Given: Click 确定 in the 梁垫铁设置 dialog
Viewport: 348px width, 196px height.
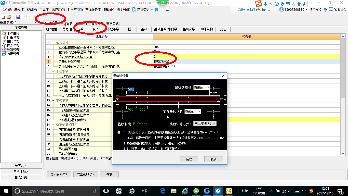Looking at the screenshot, I should coord(189,159).
